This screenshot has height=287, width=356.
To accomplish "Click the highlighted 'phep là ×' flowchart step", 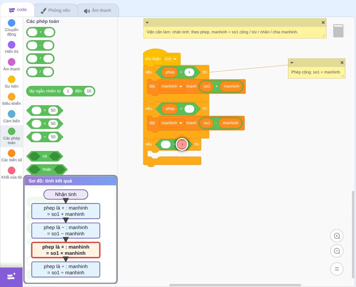I will [66, 250].
